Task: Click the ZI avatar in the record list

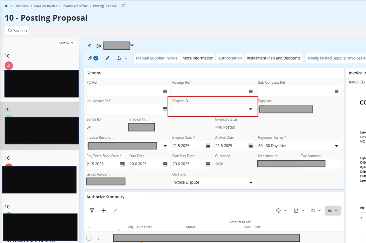Action: pos(9,66)
